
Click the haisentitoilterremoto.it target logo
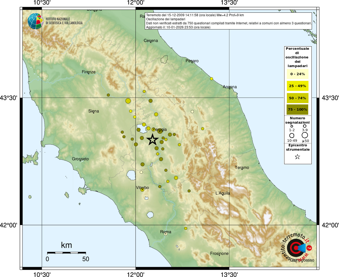[x=295, y=248]
